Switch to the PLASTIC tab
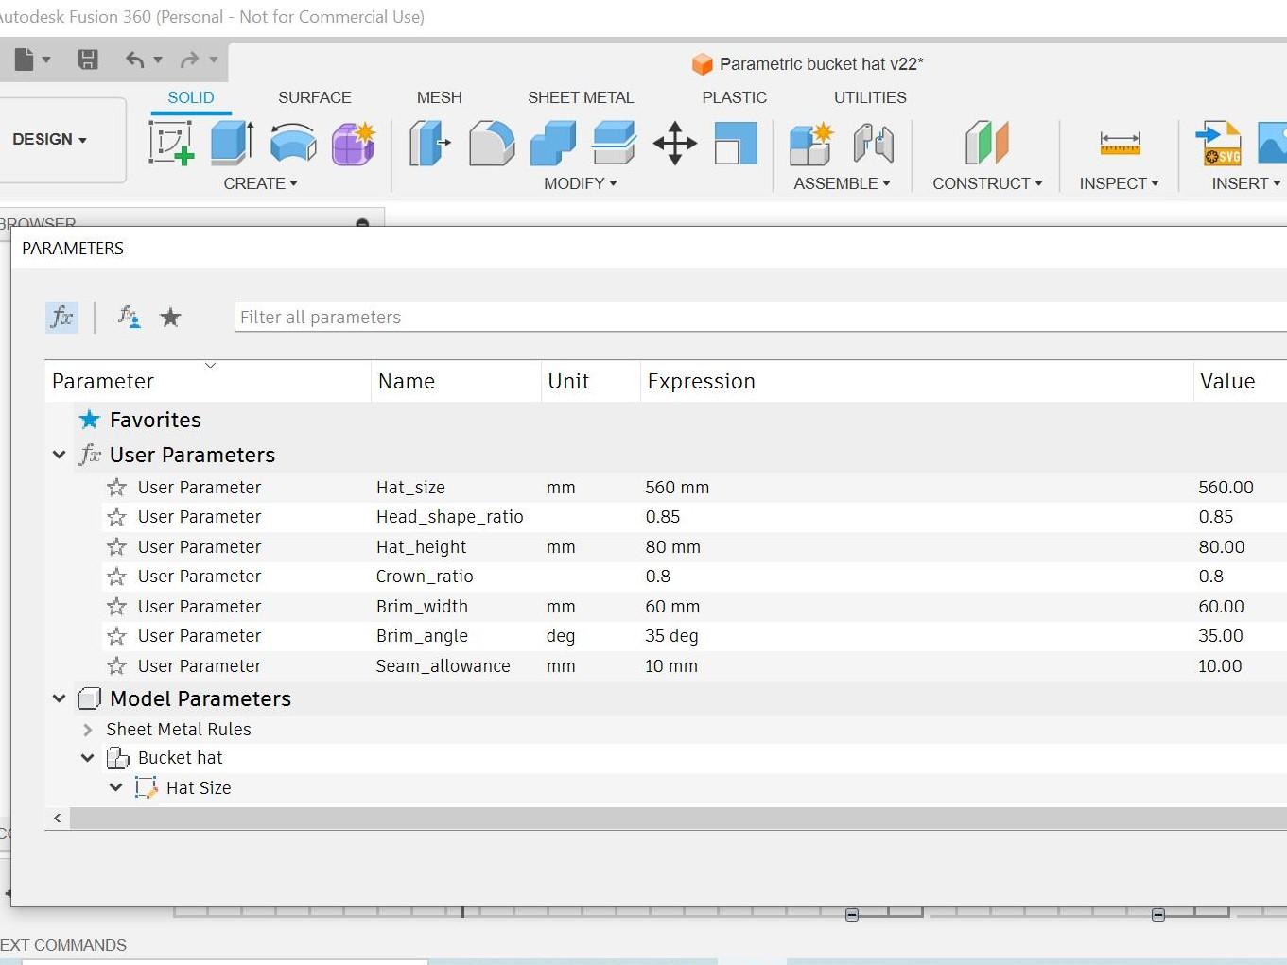This screenshot has height=965, width=1287. pyautogui.click(x=735, y=97)
